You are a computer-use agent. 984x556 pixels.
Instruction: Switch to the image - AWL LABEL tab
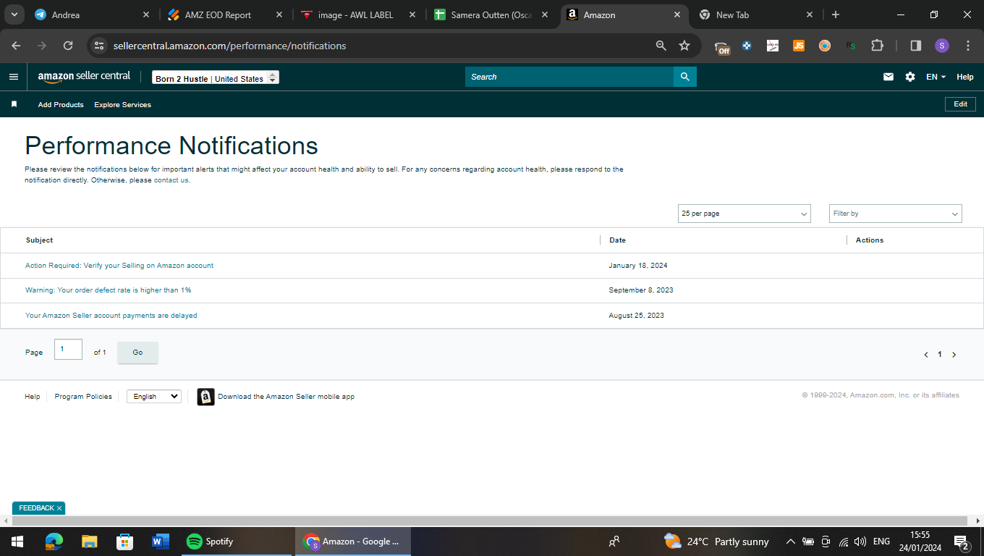(358, 14)
